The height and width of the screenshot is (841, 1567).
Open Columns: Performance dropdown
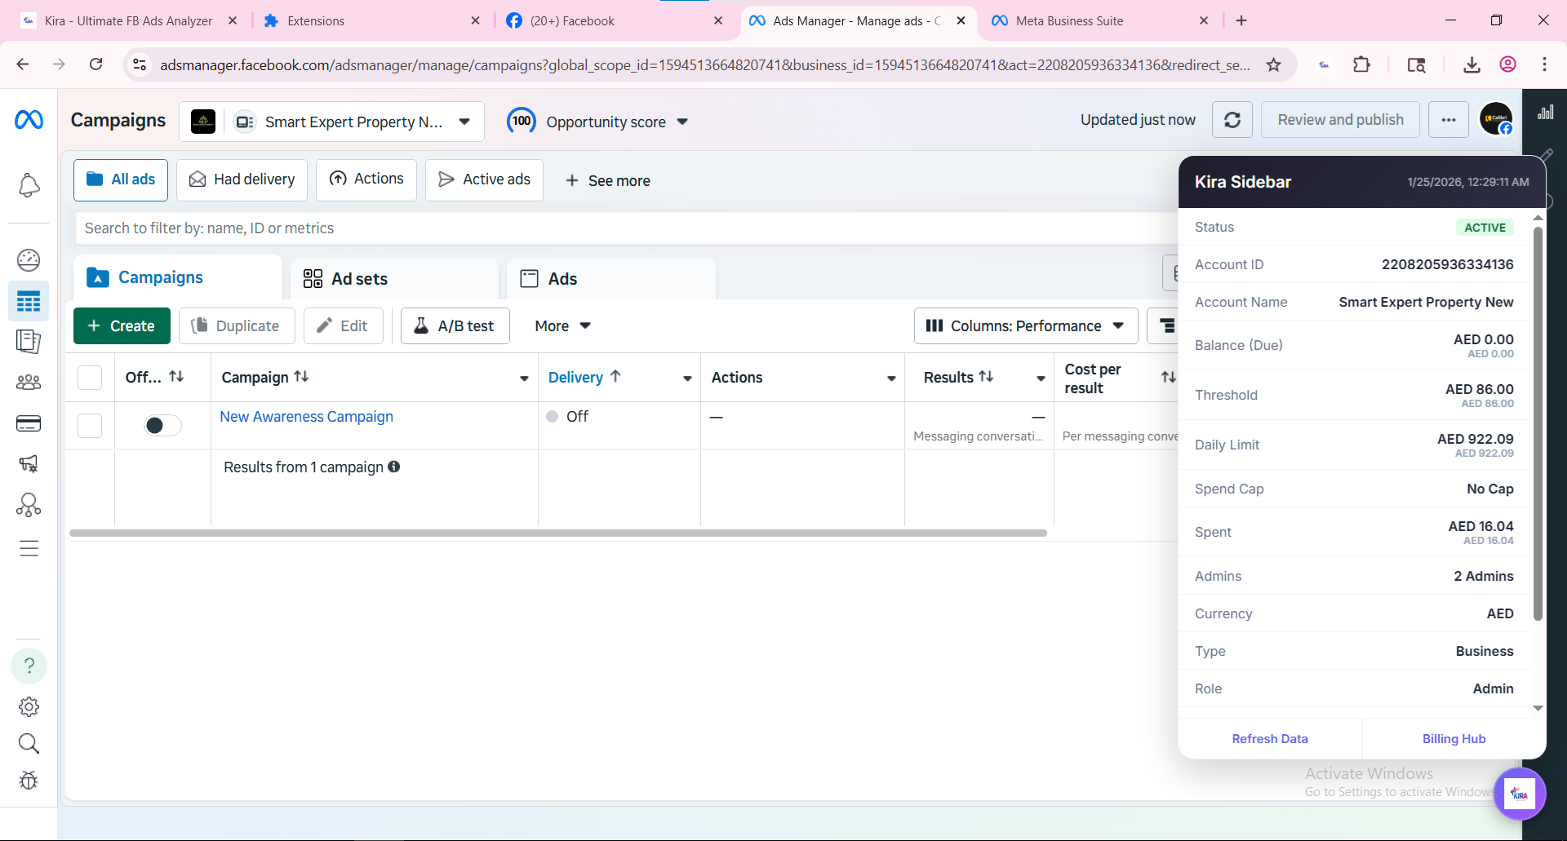pyautogui.click(x=1026, y=325)
